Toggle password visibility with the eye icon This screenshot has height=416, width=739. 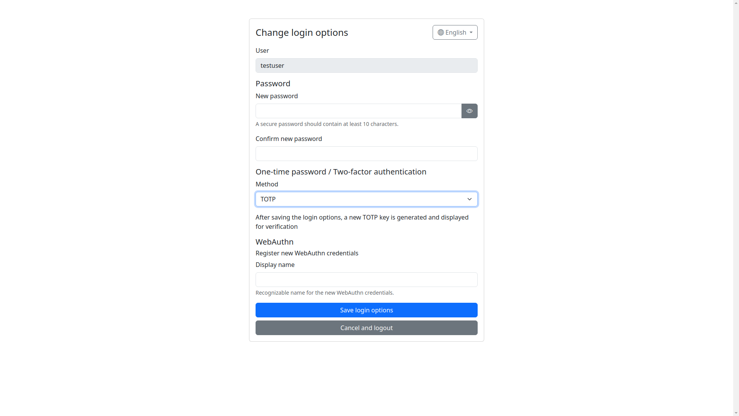tap(469, 111)
